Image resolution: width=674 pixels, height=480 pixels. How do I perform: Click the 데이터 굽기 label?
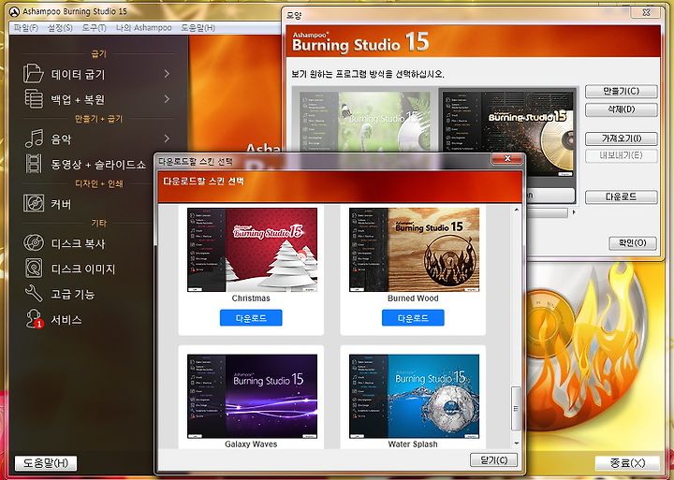pyautogui.click(x=78, y=74)
